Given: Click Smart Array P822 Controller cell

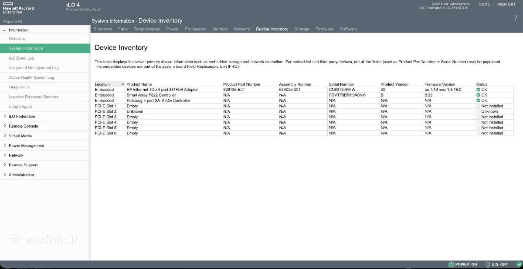Looking at the screenshot, I should pyautogui.click(x=151, y=95).
